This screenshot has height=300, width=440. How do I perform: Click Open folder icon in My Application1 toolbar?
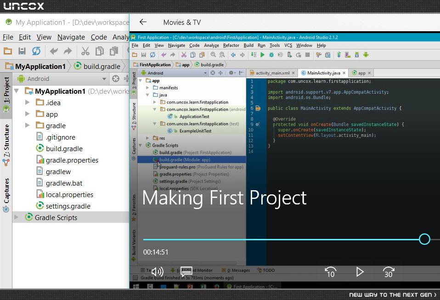7,51
